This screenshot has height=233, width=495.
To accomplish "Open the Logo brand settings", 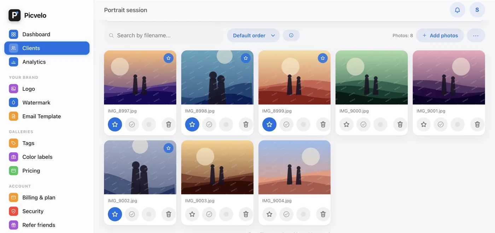I will 47,89.
